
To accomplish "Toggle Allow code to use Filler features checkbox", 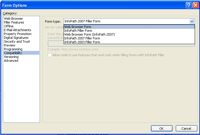I will [50, 55].
